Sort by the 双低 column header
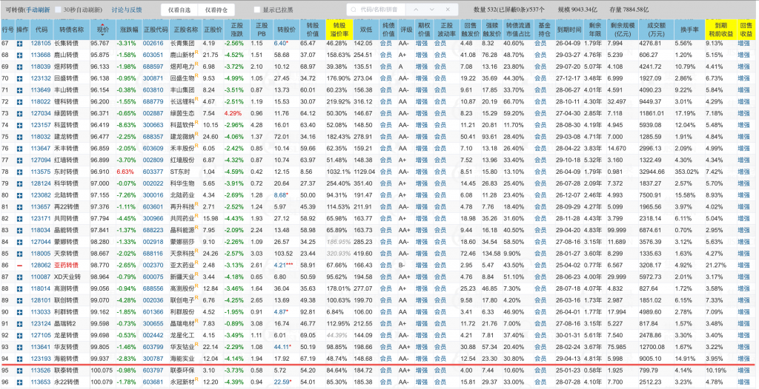This screenshot has width=759, height=389. pos(366,30)
